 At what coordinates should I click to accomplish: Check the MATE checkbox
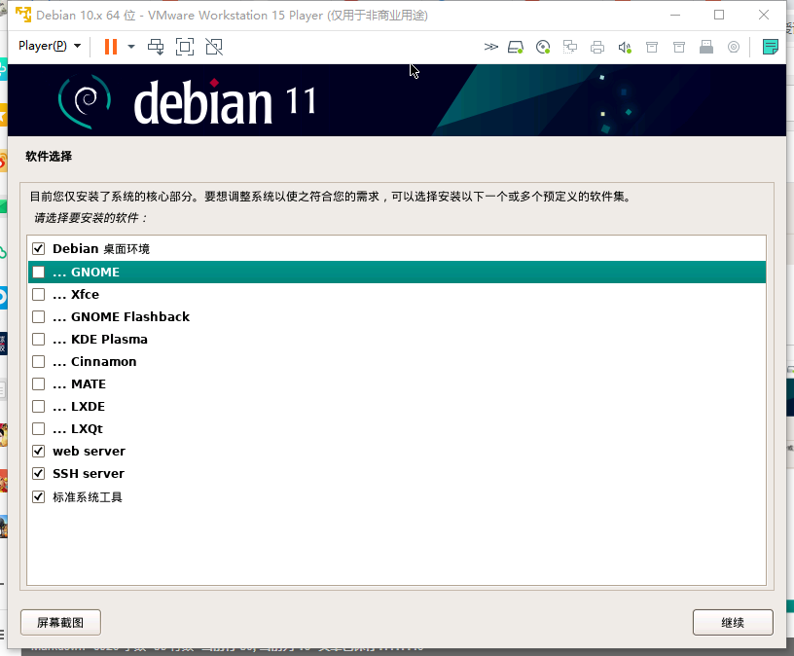(x=39, y=384)
